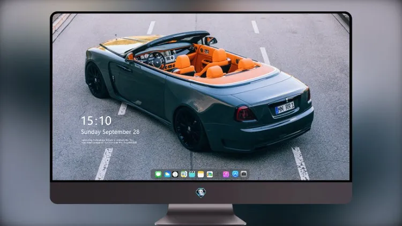Open the Photos gallery icon in dock
The image size is (402, 226).
[210, 175]
